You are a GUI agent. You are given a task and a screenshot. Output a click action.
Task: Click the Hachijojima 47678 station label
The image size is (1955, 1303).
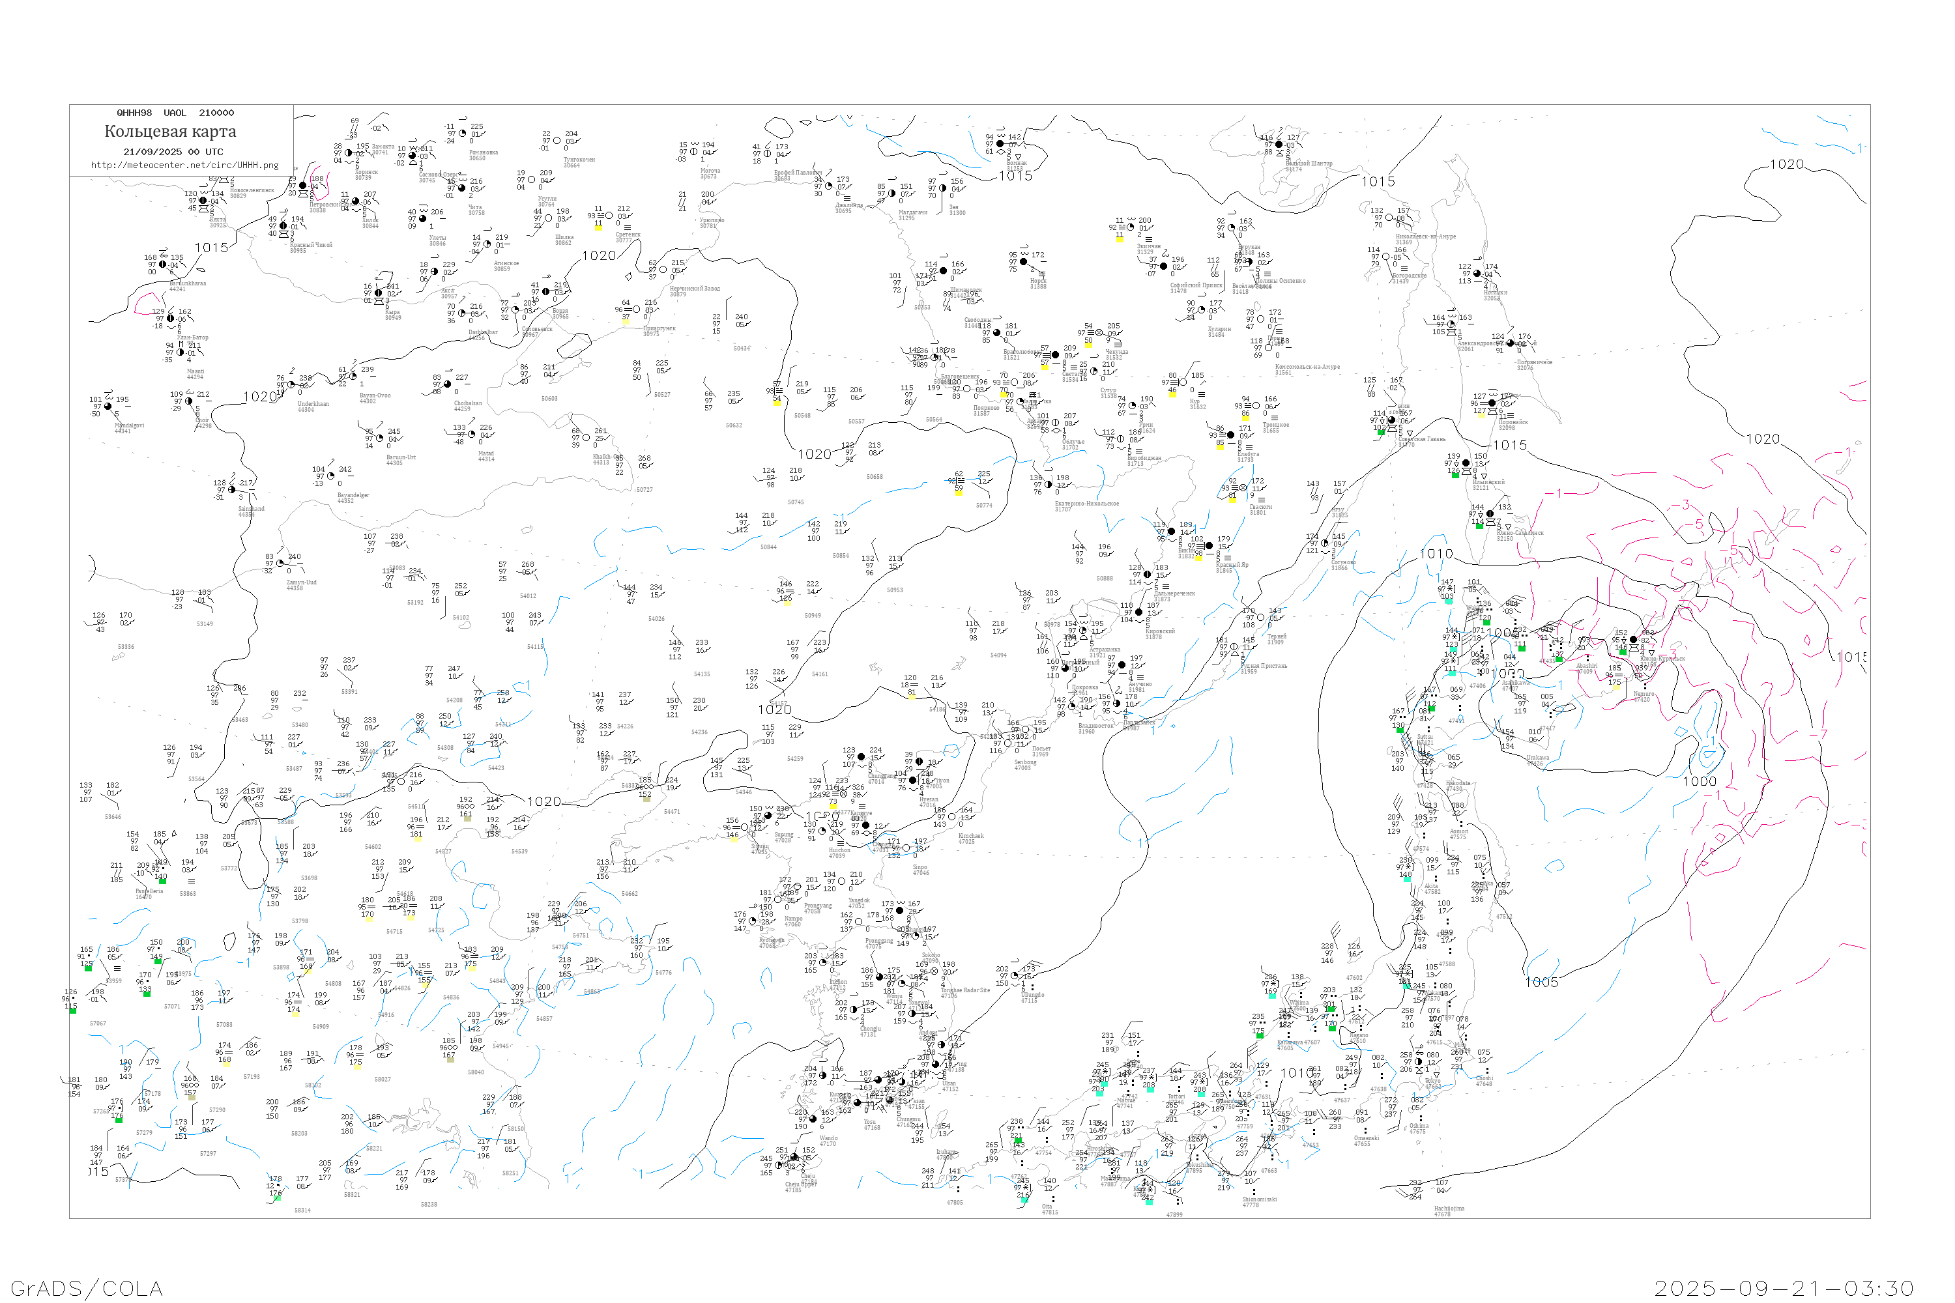(x=1449, y=1210)
